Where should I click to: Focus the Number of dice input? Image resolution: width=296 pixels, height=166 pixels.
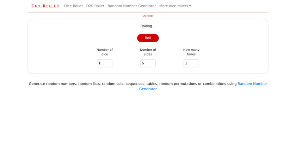point(105,63)
